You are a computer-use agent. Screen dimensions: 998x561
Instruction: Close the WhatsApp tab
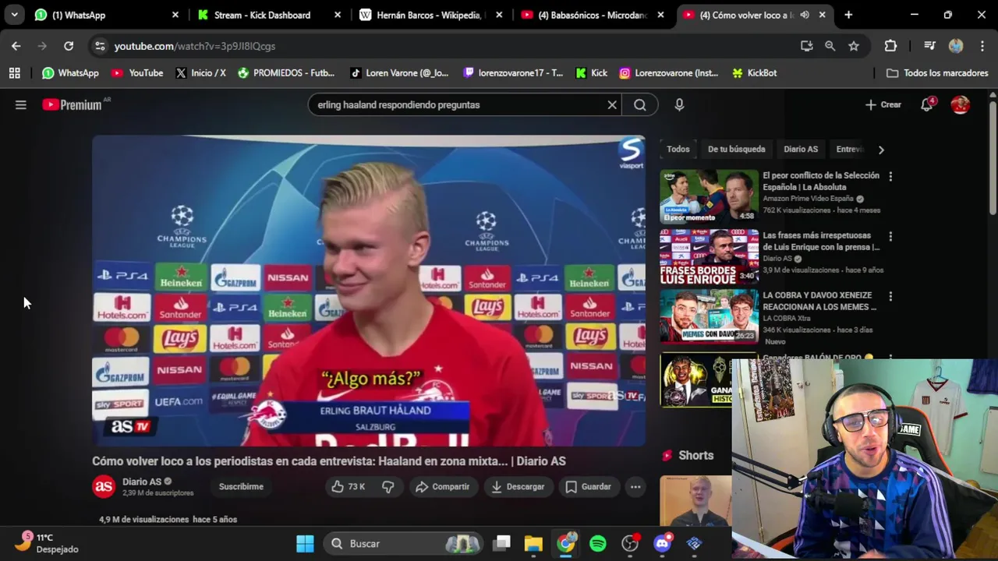175,15
